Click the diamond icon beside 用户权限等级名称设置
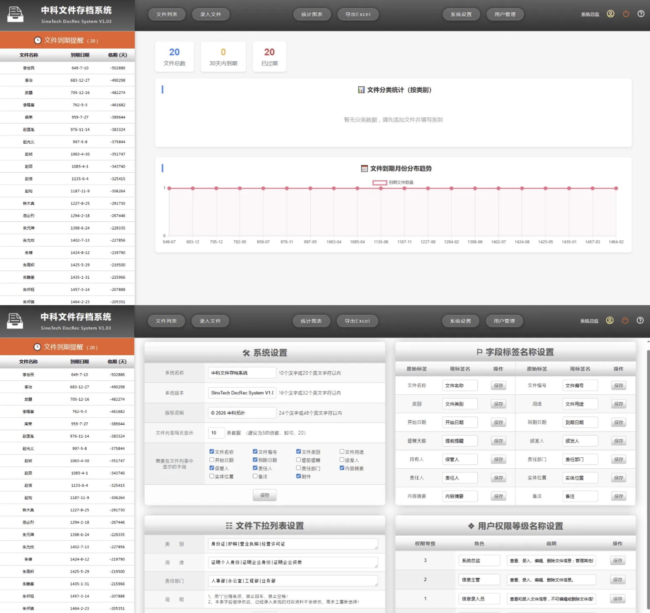650x613 pixels. point(471,526)
